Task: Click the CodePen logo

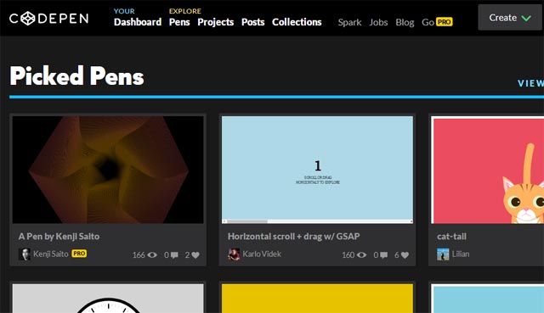Action: [49, 18]
